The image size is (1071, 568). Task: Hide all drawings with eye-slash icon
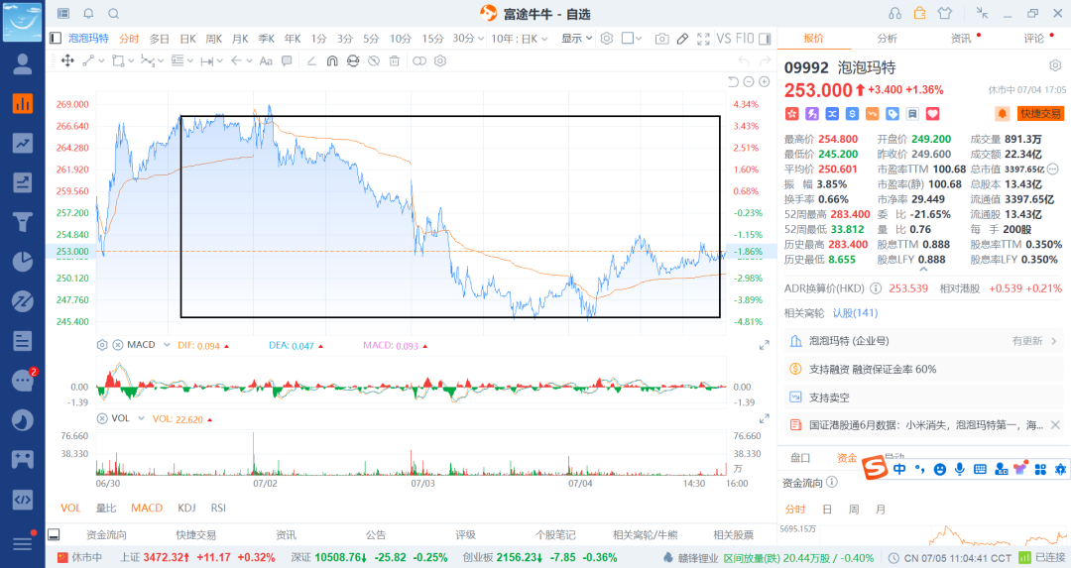coord(374,60)
